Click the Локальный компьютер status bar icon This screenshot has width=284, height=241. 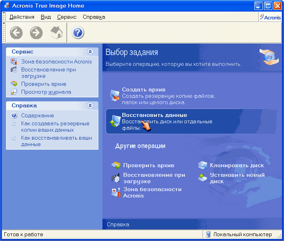coord(208,234)
